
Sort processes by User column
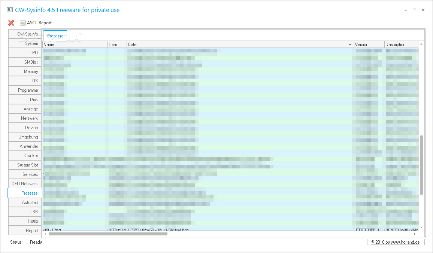click(x=117, y=45)
